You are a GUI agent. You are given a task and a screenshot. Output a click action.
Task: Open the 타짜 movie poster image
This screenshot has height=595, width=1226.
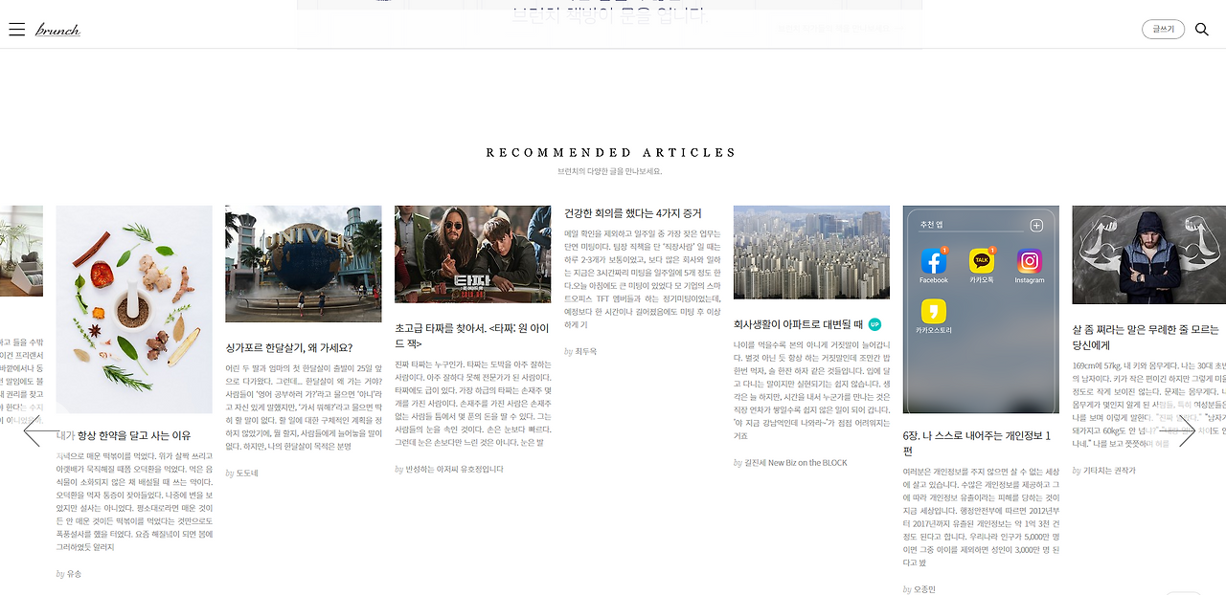(472, 254)
